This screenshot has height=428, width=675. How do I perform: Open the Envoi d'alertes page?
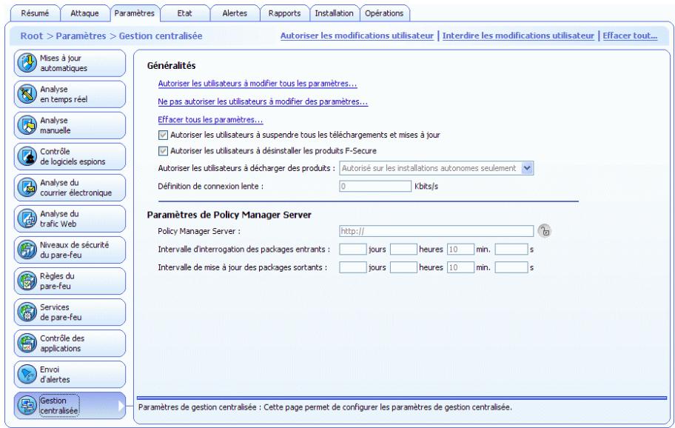(x=70, y=374)
